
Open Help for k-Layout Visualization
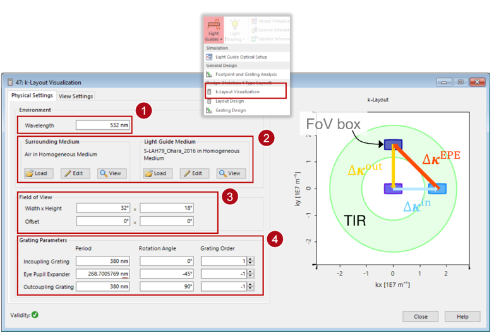pyautogui.click(x=462, y=317)
